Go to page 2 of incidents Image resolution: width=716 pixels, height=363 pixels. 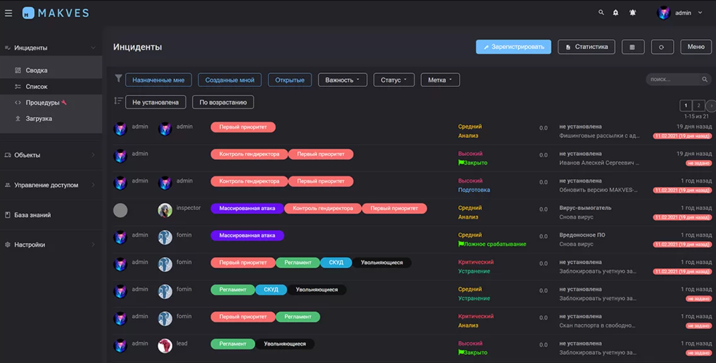point(698,106)
